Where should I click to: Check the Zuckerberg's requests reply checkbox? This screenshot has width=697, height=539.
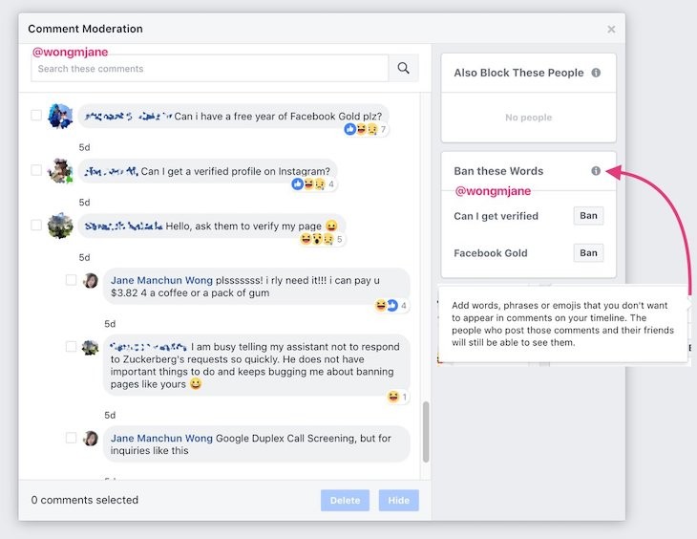point(71,346)
